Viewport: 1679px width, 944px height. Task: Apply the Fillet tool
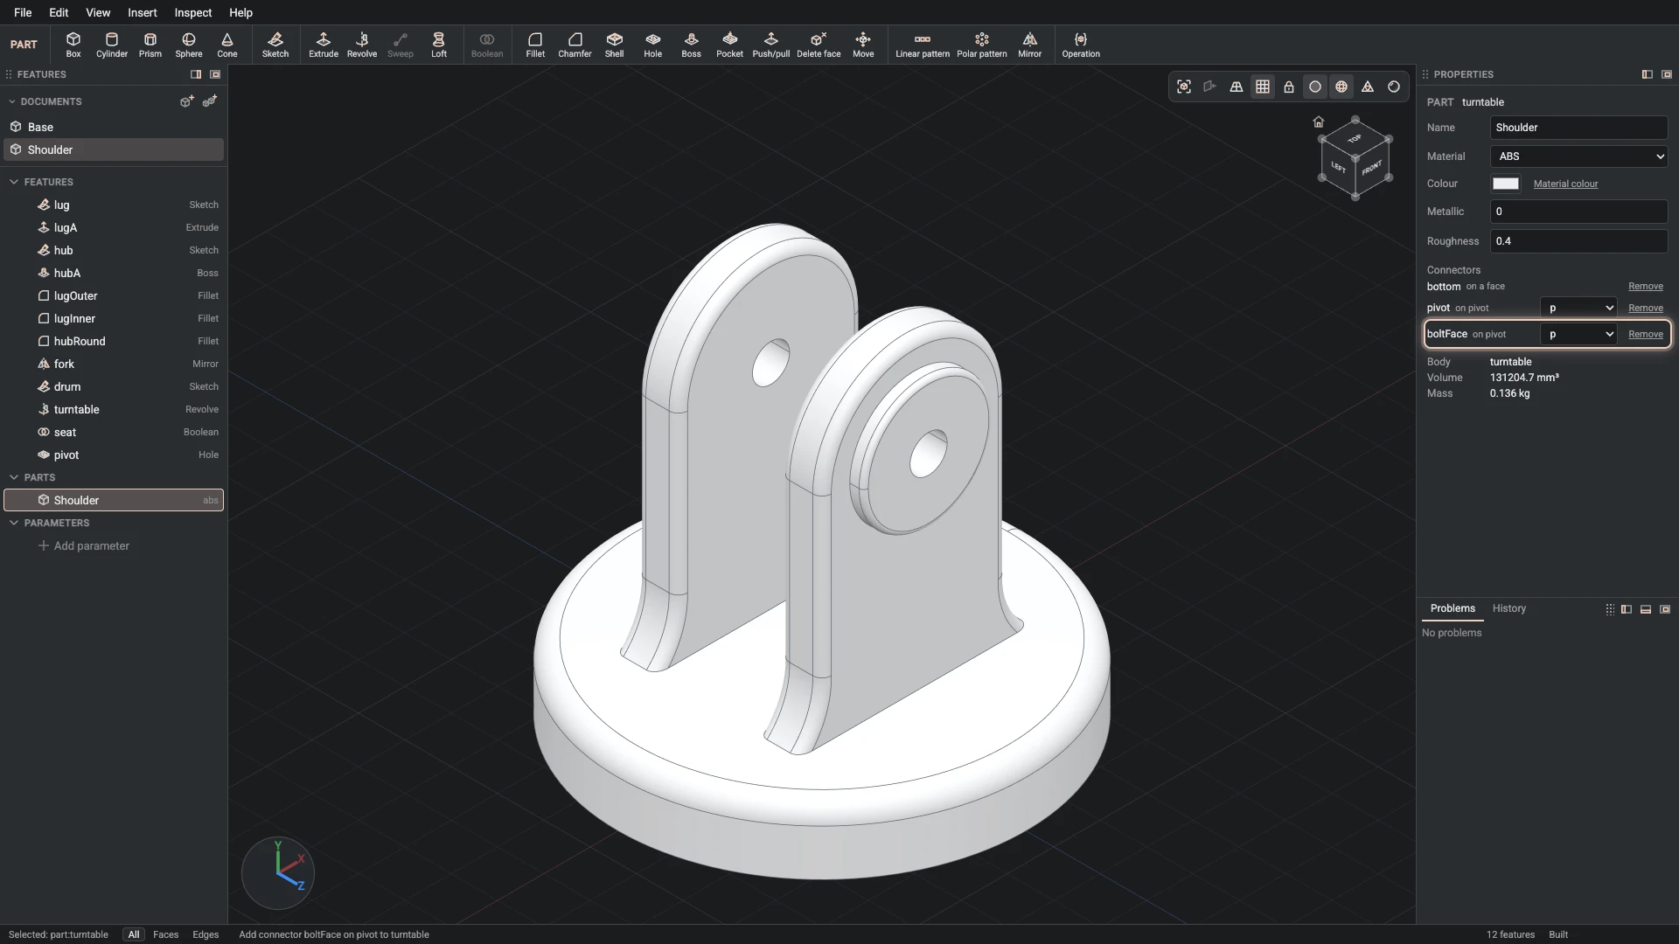tap(535, 45)
